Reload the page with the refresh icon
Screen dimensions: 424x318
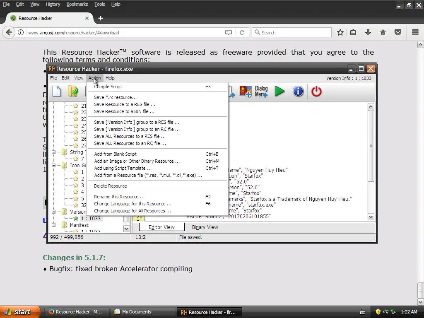coord(242,32)
